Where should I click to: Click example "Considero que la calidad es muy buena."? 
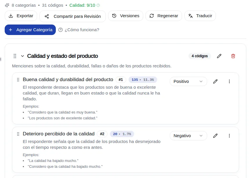tap(63, 112)
